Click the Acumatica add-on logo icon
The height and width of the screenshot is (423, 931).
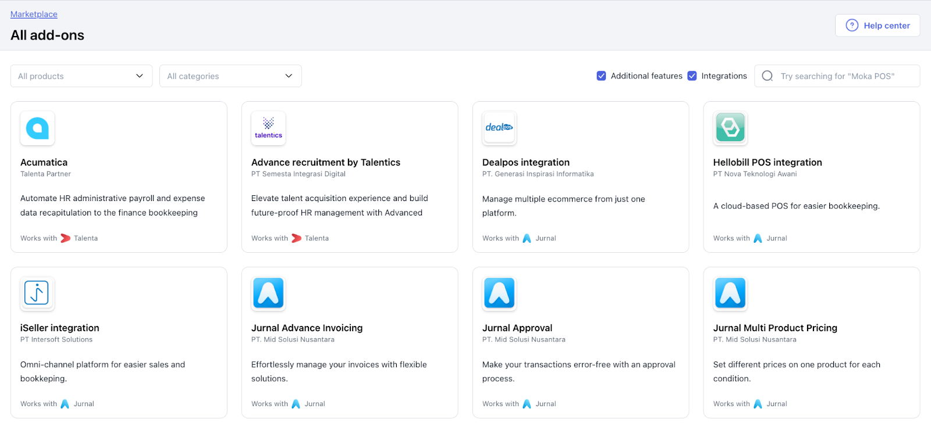37,128
